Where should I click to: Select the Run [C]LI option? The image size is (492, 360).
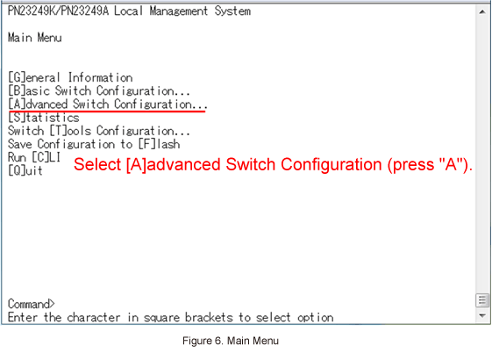click(x=34, y=157)
